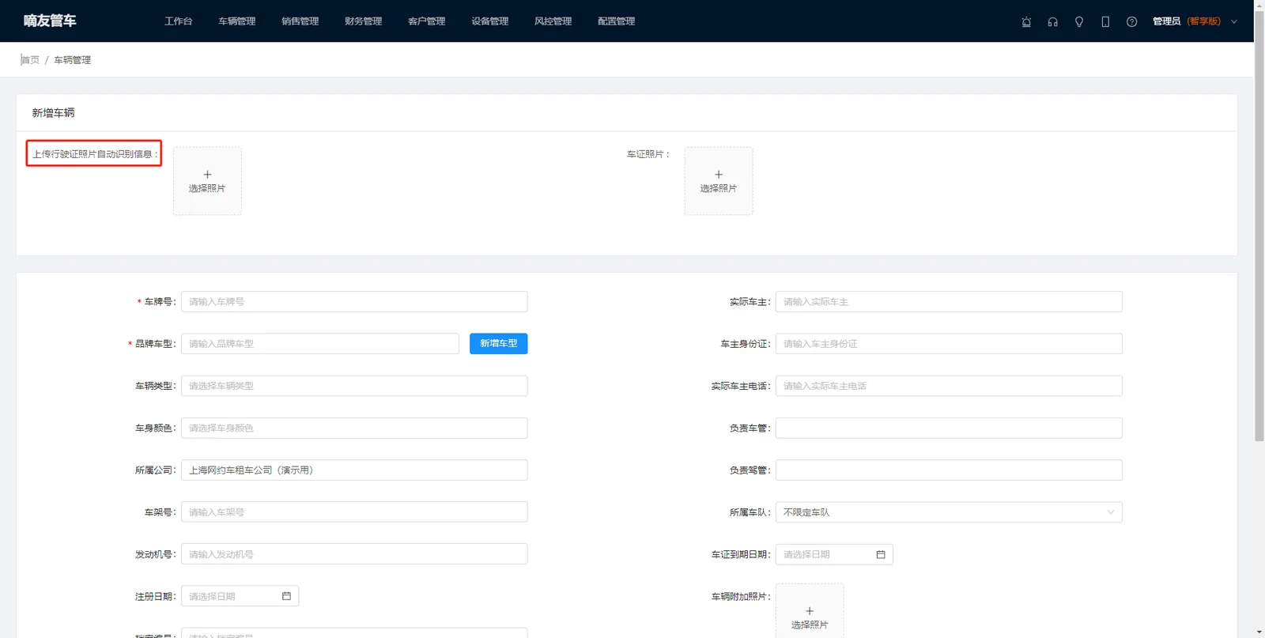Focus the 实际车主 input field
This screenshot has width=1265, height=638.
coord(949,301)
